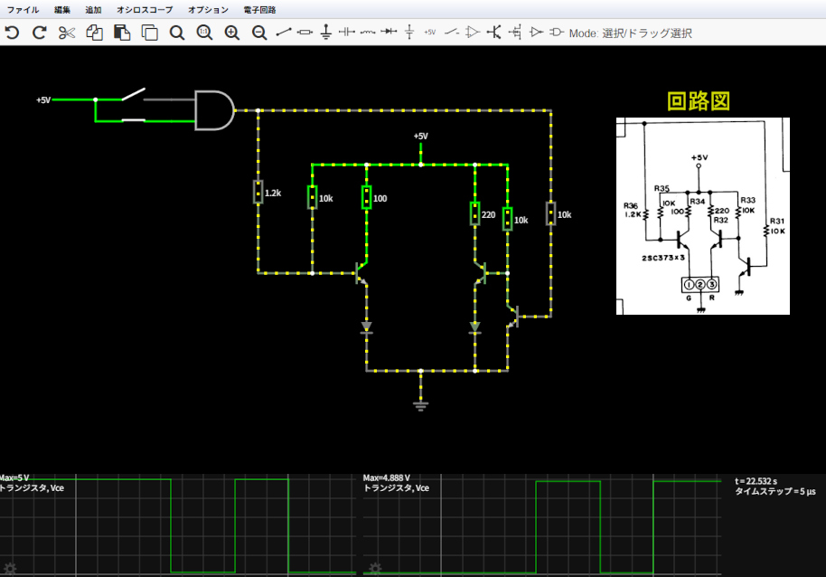Click the Undo arrow icon
Screen dimensions: 826x577
tap(12, 33)
